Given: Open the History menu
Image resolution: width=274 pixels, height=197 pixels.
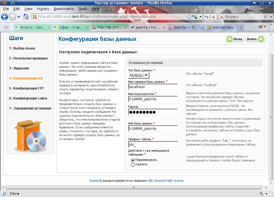Looking at the screenshot, I should click(43, 9).
